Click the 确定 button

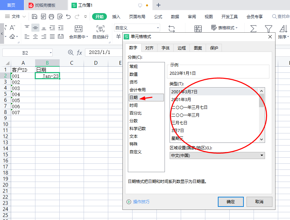231,202
